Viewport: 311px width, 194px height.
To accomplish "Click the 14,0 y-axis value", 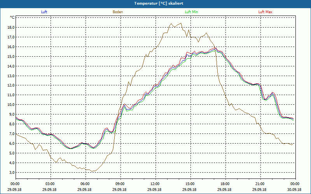I will point(11,66).
